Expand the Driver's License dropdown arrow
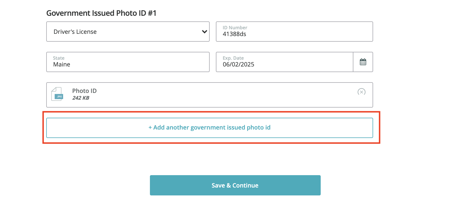 click(x=205, y=32)
